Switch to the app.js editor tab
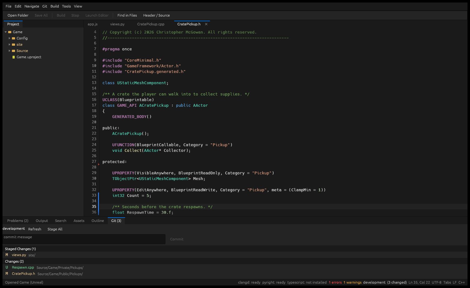This screenshot has height=288, width=470. (x=93, y=24)
